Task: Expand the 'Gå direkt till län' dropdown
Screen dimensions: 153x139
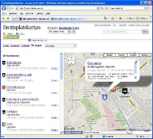Action: (x=69, y=31)
